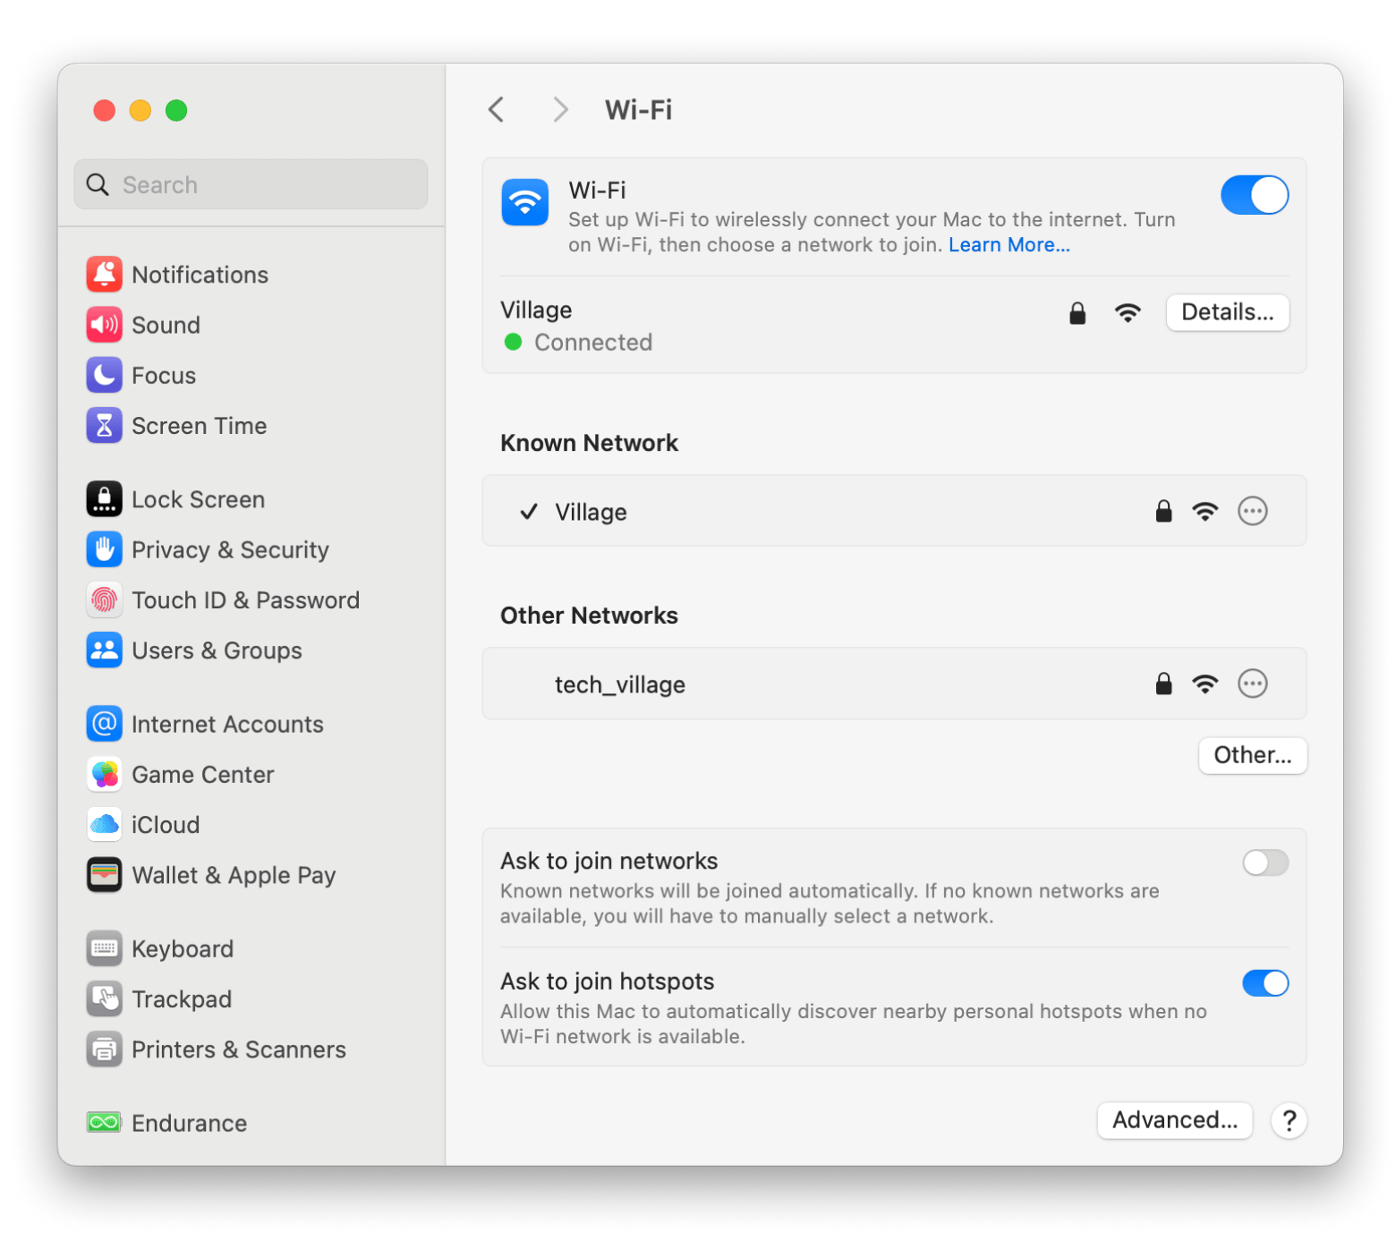Screen dimensions: 1396x1249
Task: Open help with the question mark button
Action: 1289,1120
